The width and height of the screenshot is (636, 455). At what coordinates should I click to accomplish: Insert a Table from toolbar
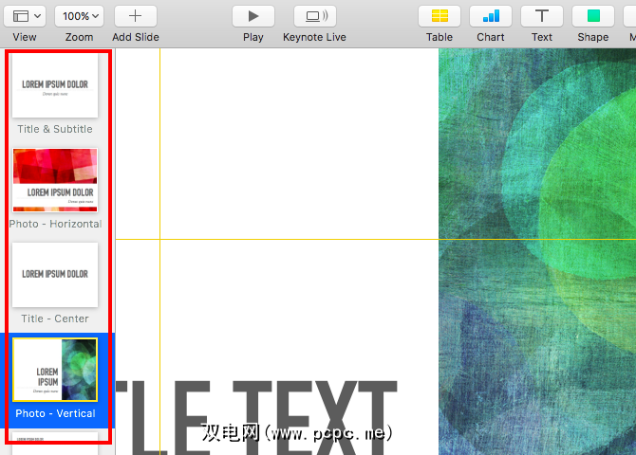[x=440, y=16]
